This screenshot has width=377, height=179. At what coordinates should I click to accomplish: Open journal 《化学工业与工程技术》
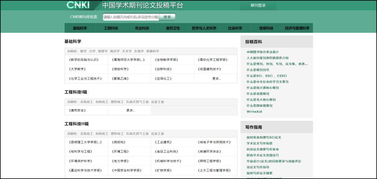[x=85, y=79]
